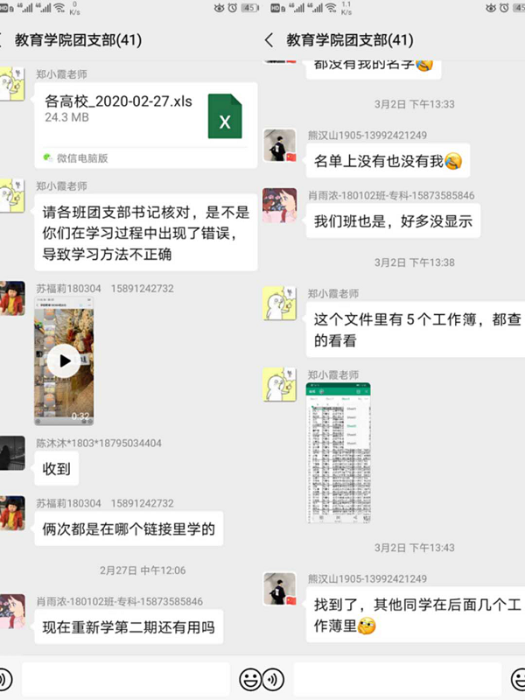Tap 苏福莉 avatar beside video message
The width and height of the screenshot is (525, 700).
tap(12, 298)
